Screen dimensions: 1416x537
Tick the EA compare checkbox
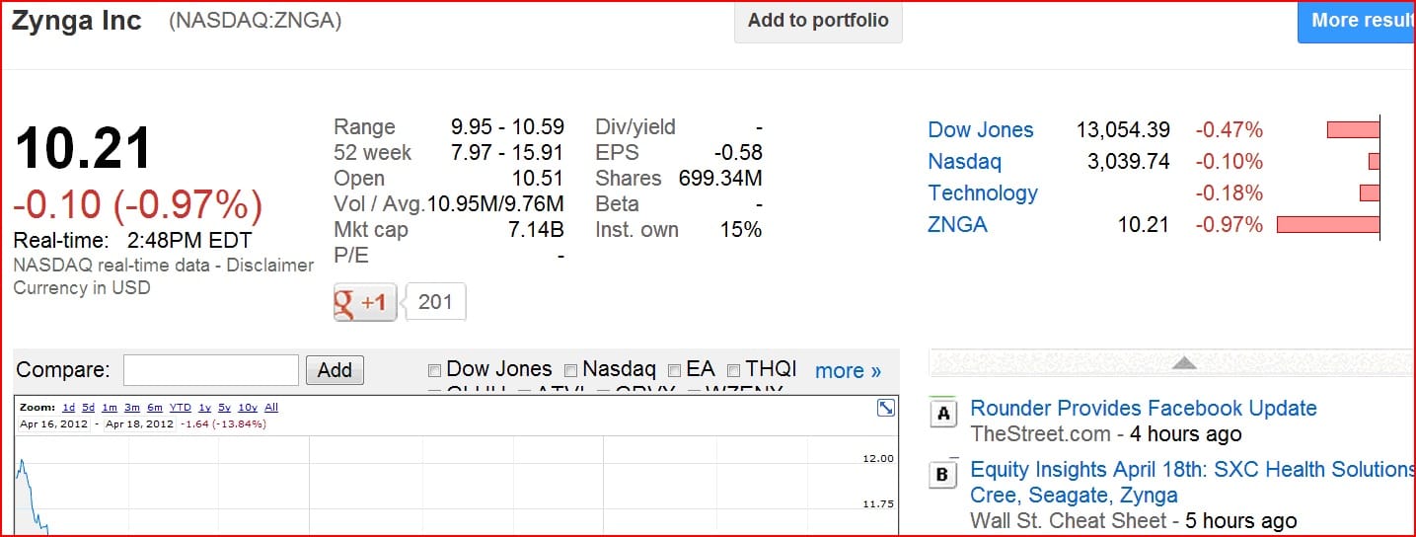[x=675, y=371]
